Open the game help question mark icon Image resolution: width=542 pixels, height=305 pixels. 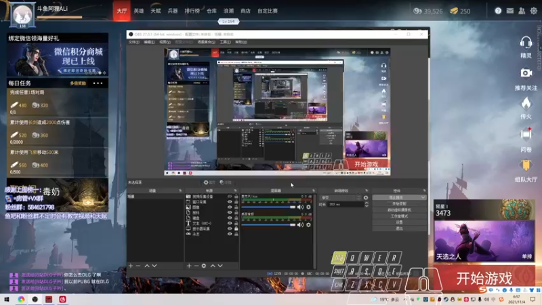498,11
